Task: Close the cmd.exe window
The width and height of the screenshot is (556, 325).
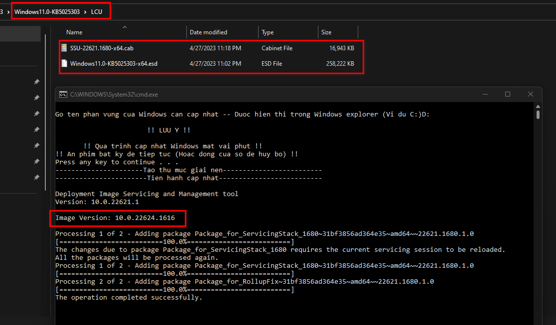Action: (x=531, y=94)
